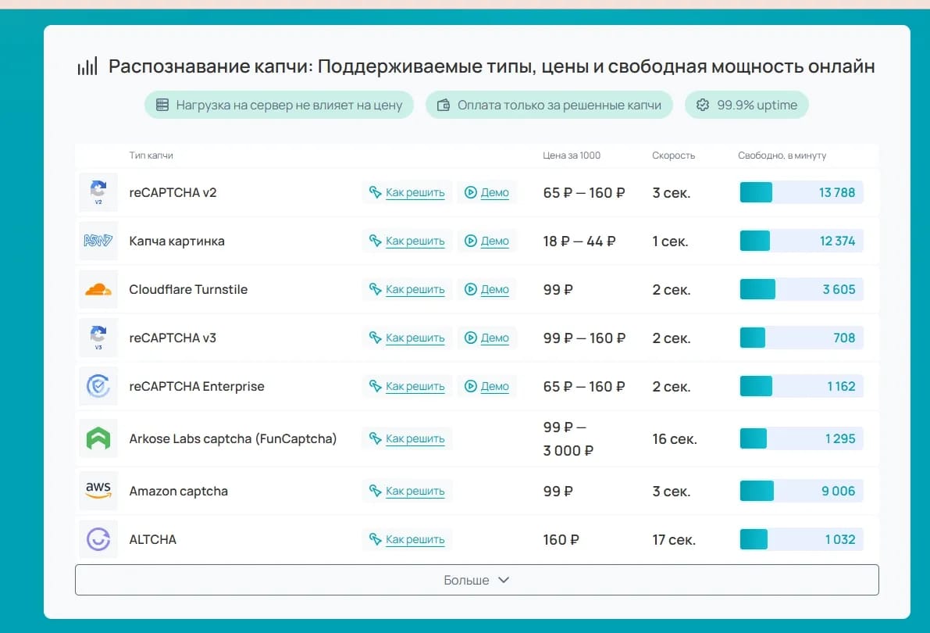This screenshot has width=930, height=633.
Task: Open the Демо link for reCAPTCHA Enterprise
Action: pyautogui.click(x=494, y=386)
